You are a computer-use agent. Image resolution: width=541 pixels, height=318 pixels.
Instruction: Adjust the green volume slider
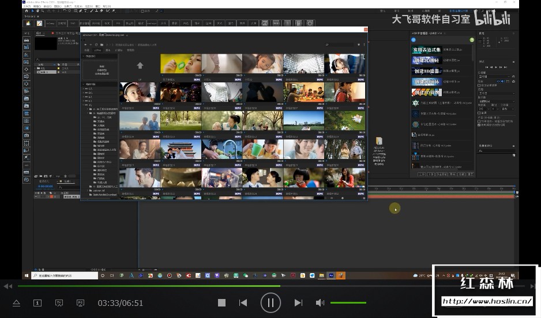click(x=348, y=302)
